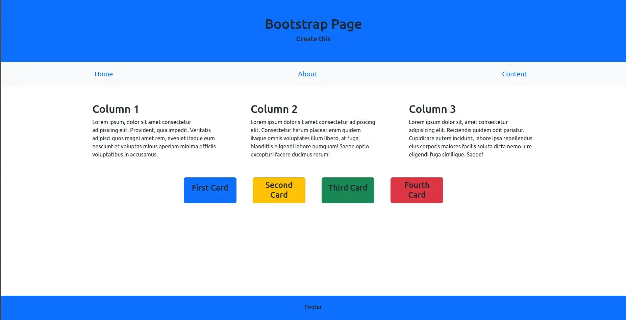This screenshot has width=626, height=320.
Task: Click the paragraph text under Column 3
Action: tap(470, 138)
